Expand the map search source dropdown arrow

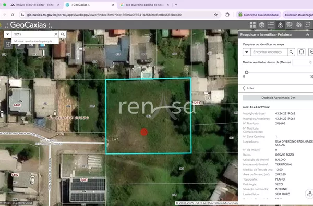(8, 34)
